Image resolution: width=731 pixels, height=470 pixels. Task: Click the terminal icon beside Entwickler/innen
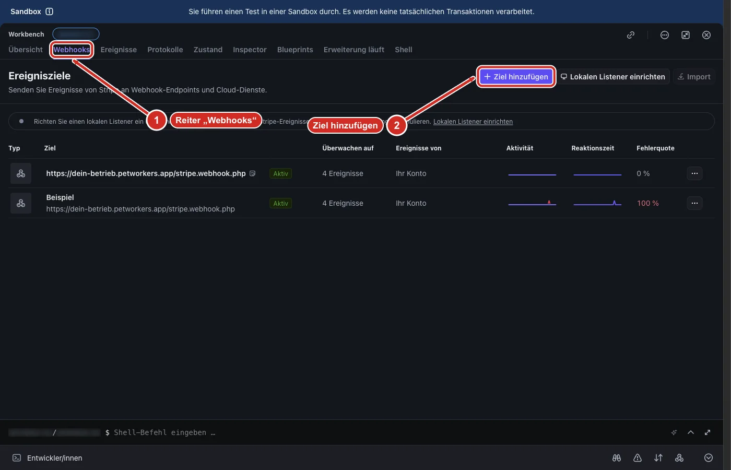pyautogui.click(x=17, y=458)
